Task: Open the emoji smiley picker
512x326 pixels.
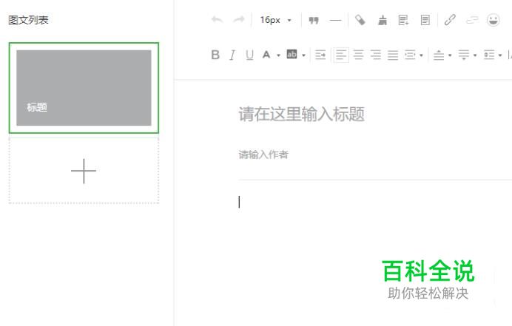Action: tap(493, 20)
